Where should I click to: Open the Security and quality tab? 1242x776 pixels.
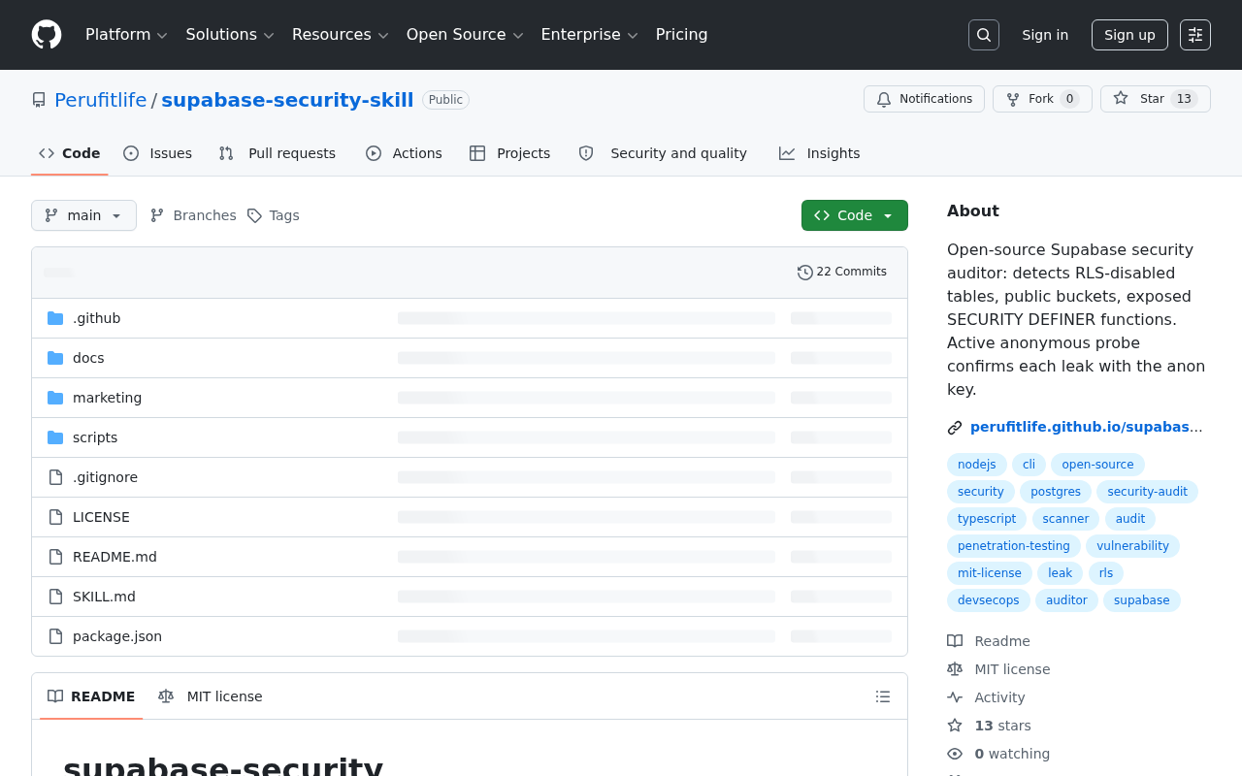point(663,153)
